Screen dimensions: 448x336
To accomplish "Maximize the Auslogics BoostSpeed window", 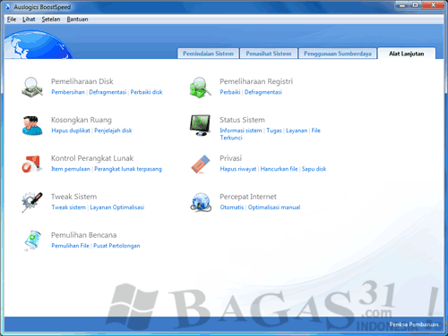I will pos(416,5).
